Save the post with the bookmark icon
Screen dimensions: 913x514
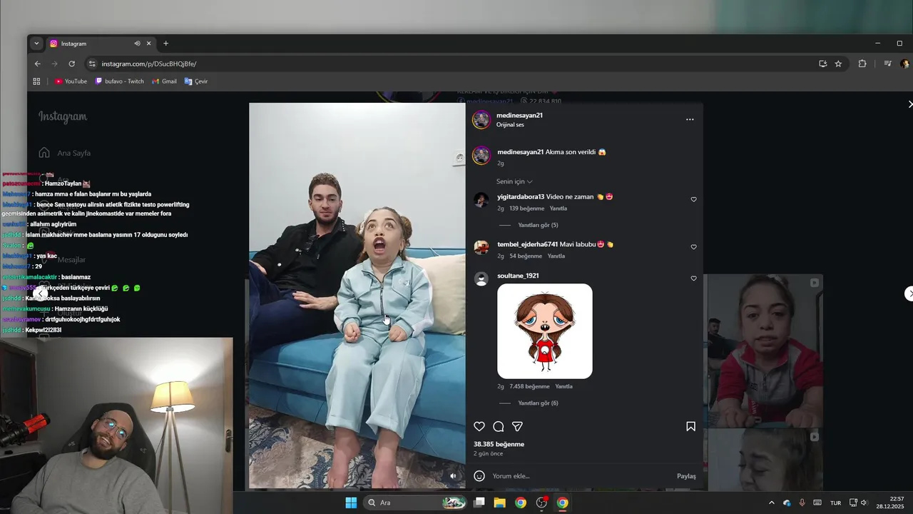(690, 426)
